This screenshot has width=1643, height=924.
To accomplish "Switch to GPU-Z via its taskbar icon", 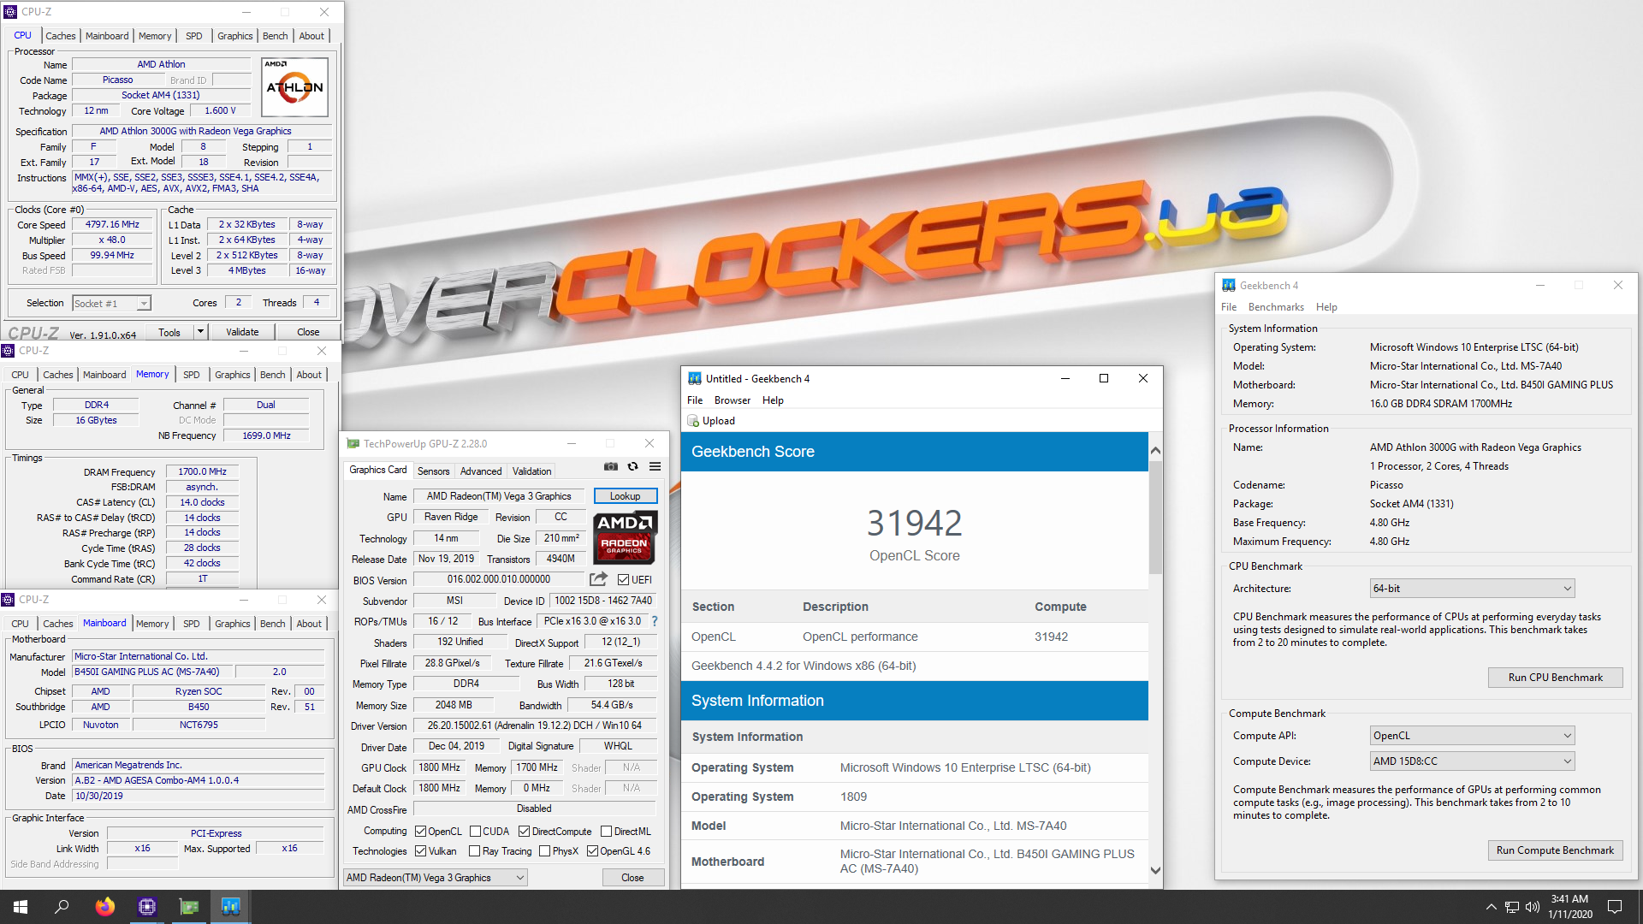I will tap(189, 907).
